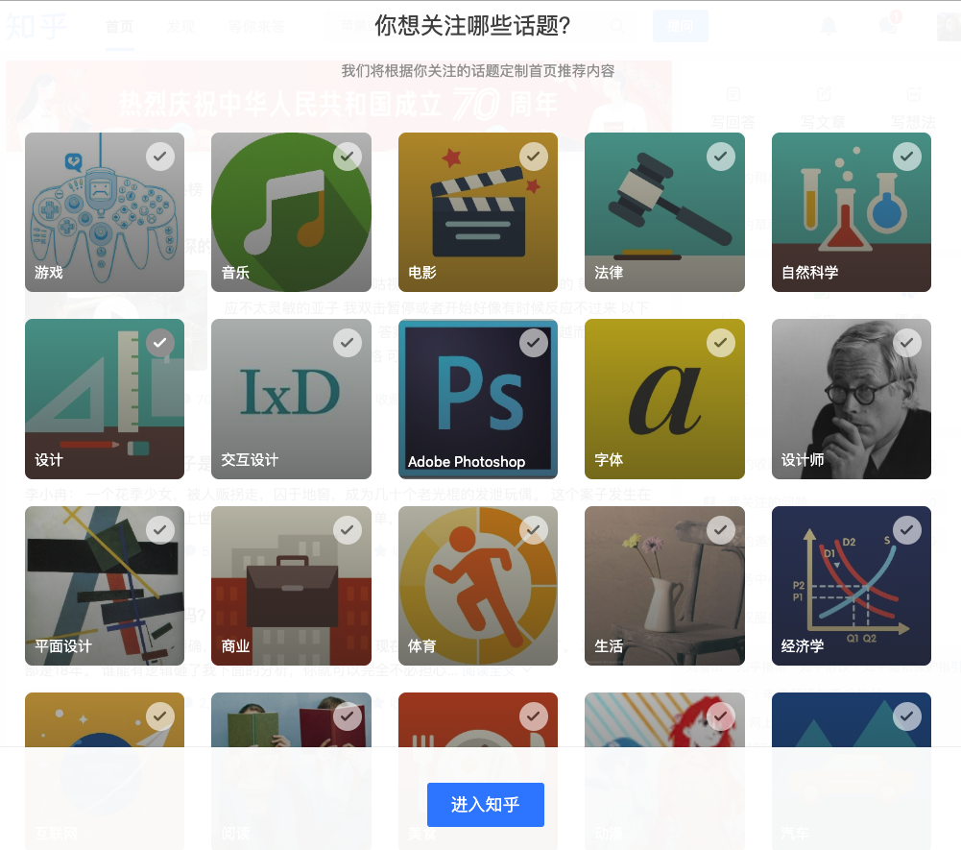
Task: Toggle the checkmark on 平面设计 card
Action: 160,530
